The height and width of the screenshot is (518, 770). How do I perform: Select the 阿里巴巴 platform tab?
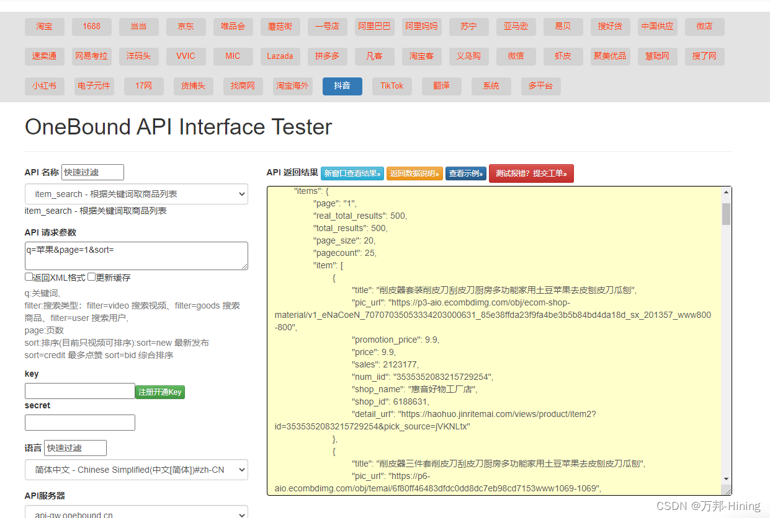[374, 27]
